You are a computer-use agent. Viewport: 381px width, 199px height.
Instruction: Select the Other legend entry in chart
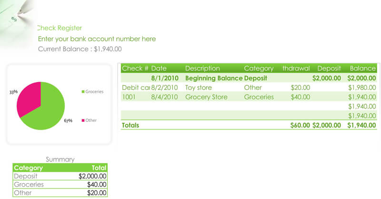tap(89, 120)
